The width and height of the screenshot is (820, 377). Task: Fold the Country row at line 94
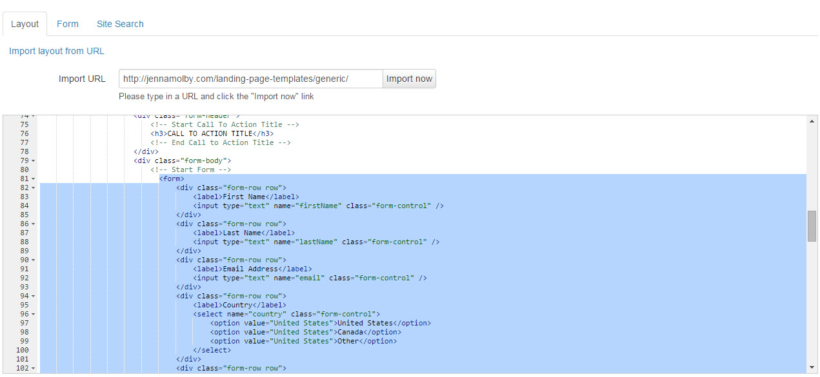(x=33, y=296)
